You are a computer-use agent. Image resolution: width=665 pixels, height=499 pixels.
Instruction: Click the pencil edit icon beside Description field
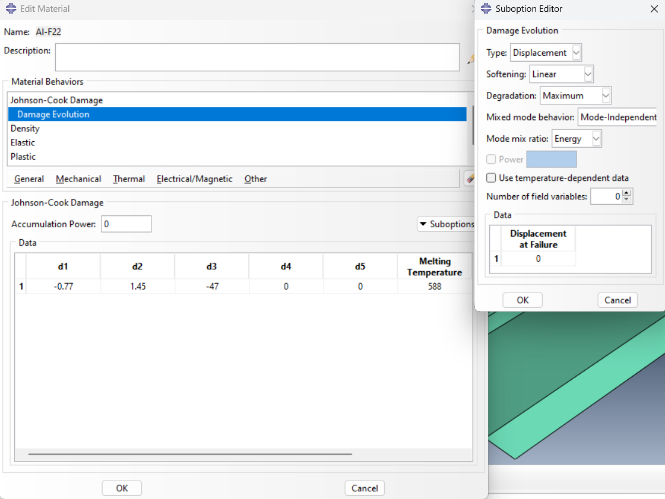(x=470, y=59)
